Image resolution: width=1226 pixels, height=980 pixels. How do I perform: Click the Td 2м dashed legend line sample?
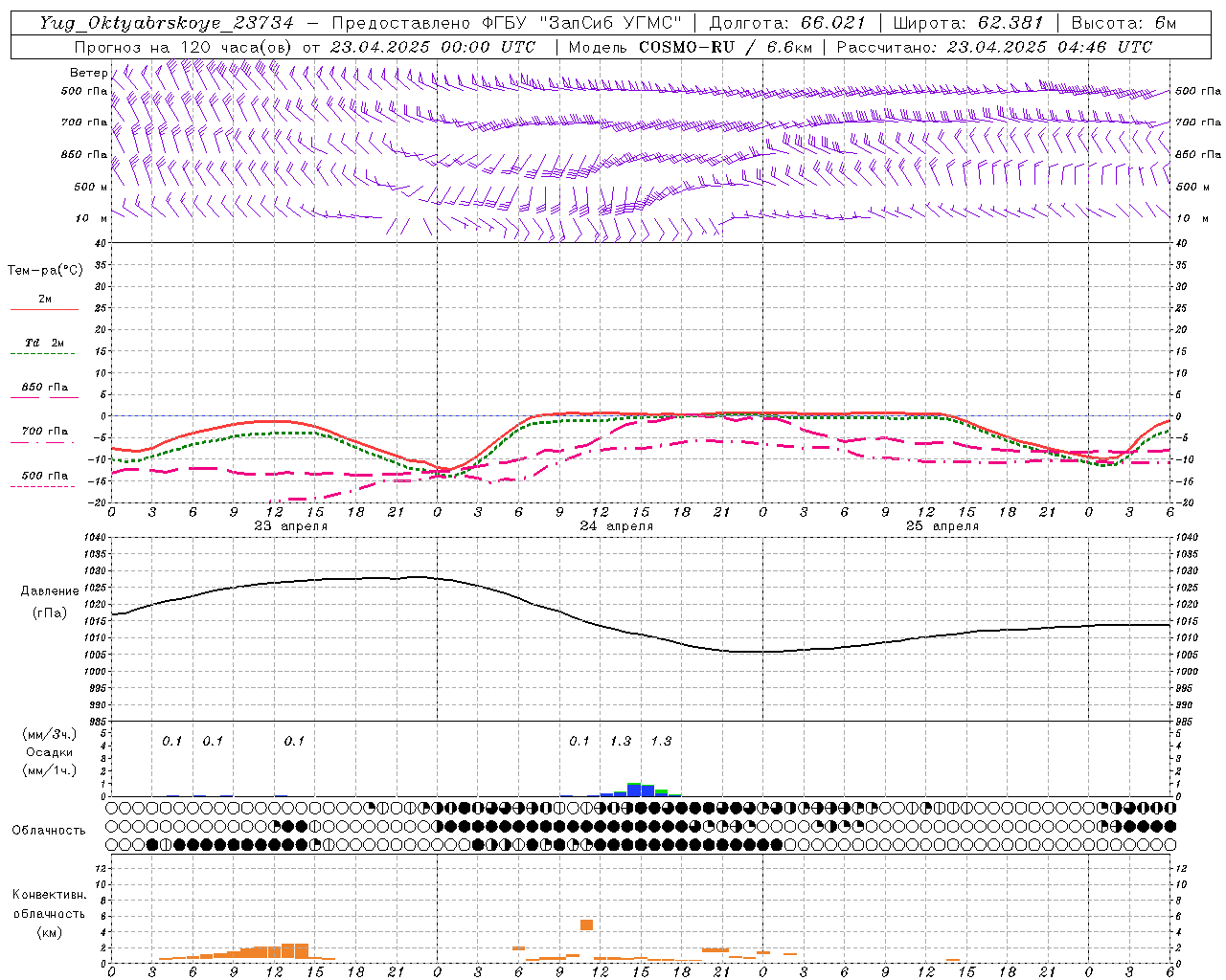click(42, 354)
